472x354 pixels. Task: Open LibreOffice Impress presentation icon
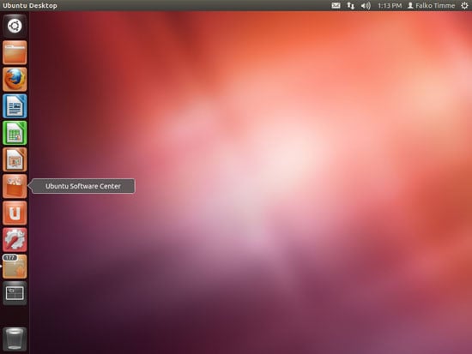point(15,159)
